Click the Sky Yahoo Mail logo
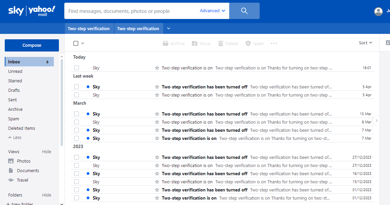The width and height of the screenshot is (390, 205). [x=32, y=11]
